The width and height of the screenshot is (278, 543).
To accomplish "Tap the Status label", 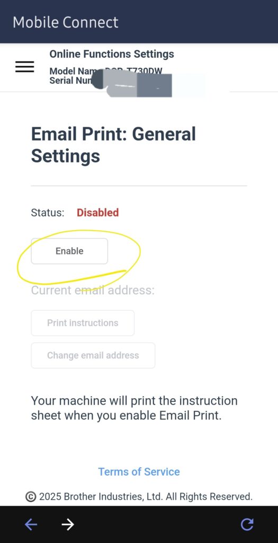I will [x=48, y=213].
